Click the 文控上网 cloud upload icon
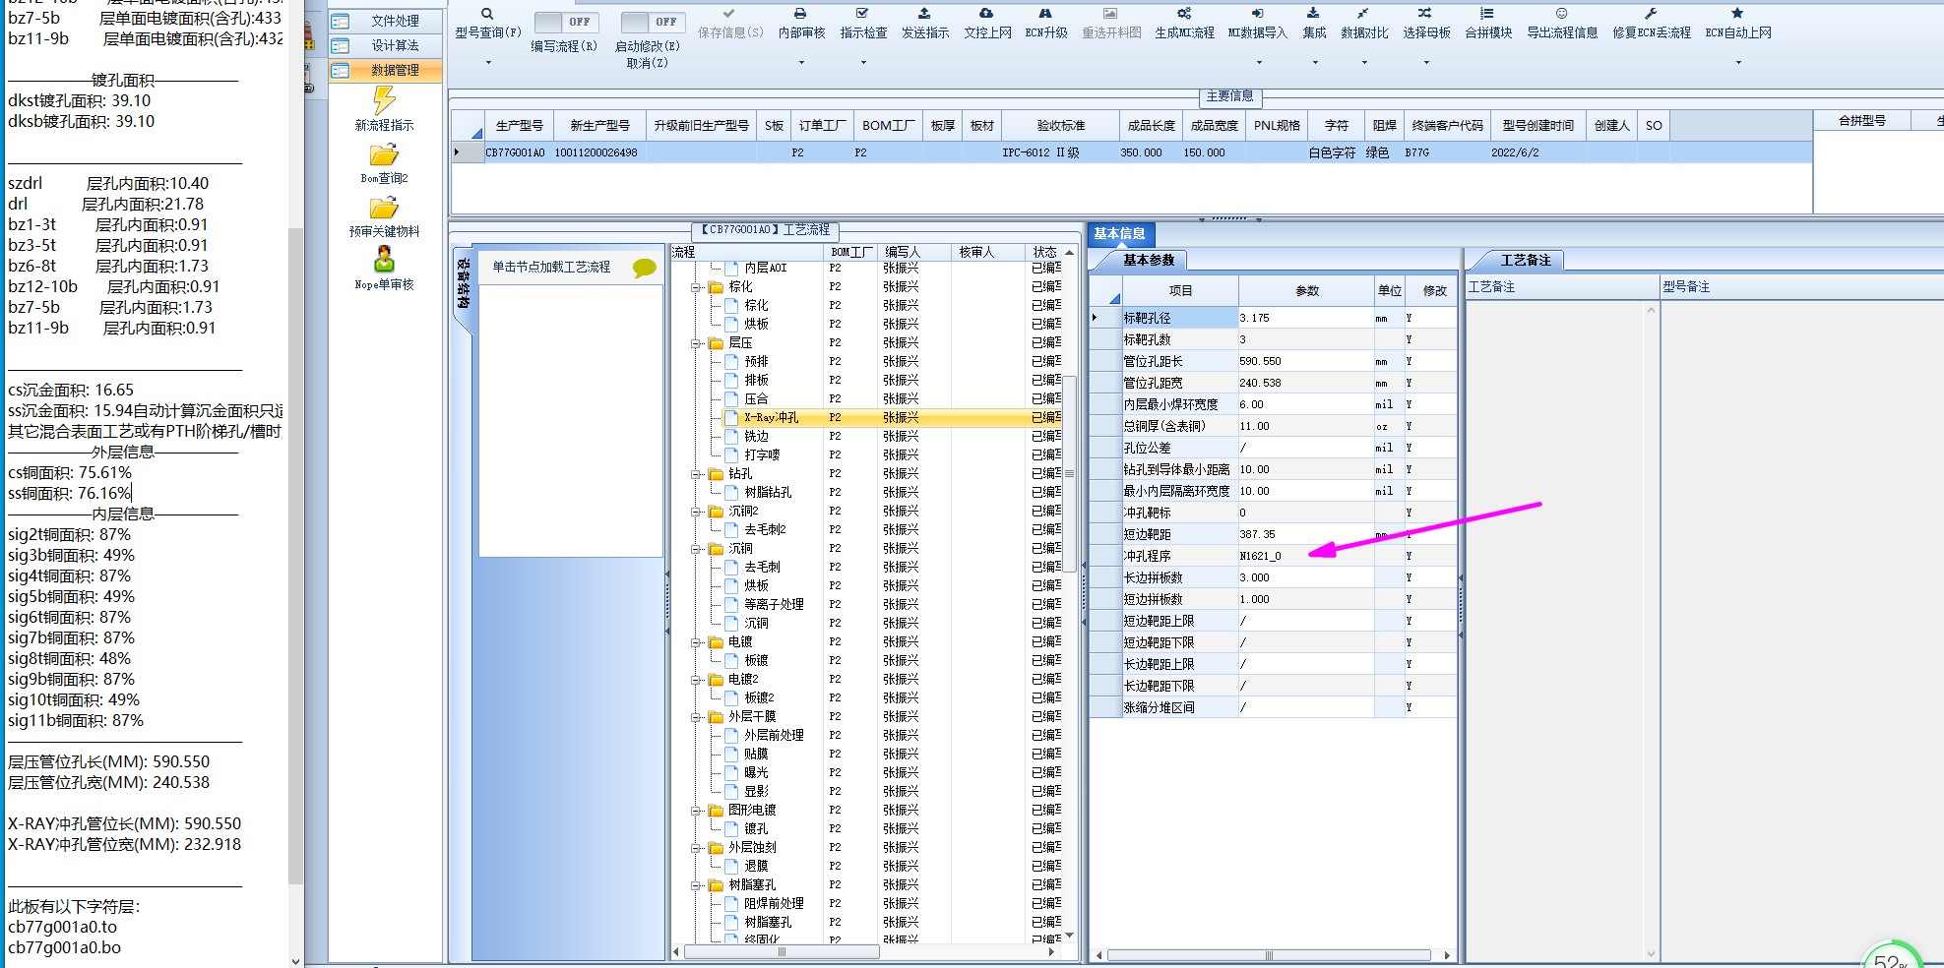 click(x=986, y=14)
